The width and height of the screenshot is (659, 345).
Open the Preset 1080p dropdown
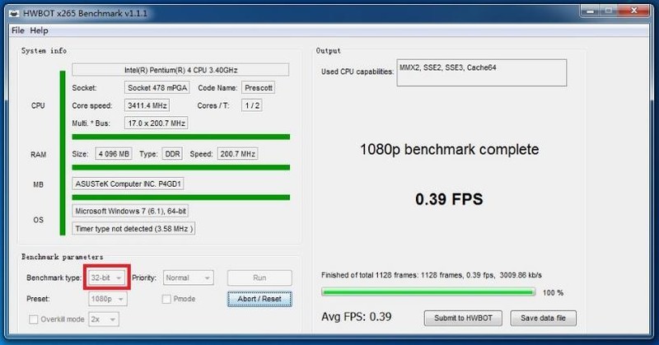[x=108, y=299]
